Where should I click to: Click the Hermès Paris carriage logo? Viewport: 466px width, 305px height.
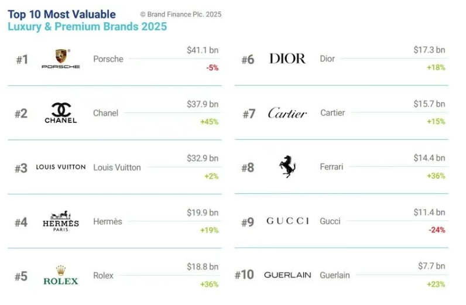(60, 221)
